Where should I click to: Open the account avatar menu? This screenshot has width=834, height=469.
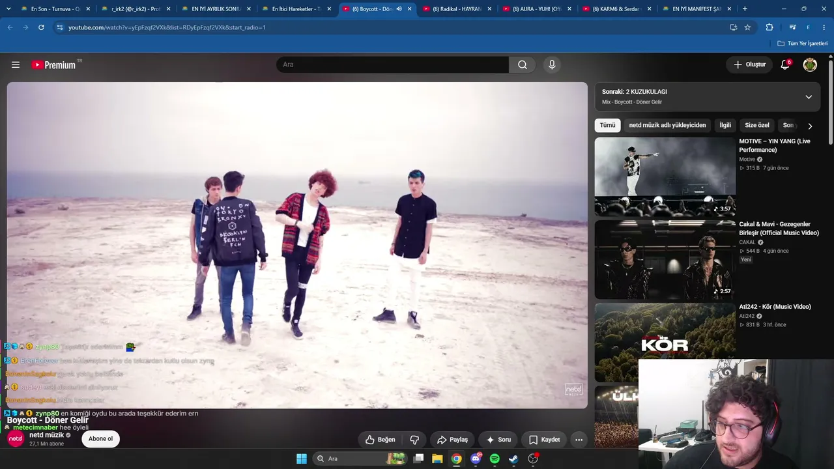pyautogui.click(x=810, y=64)
